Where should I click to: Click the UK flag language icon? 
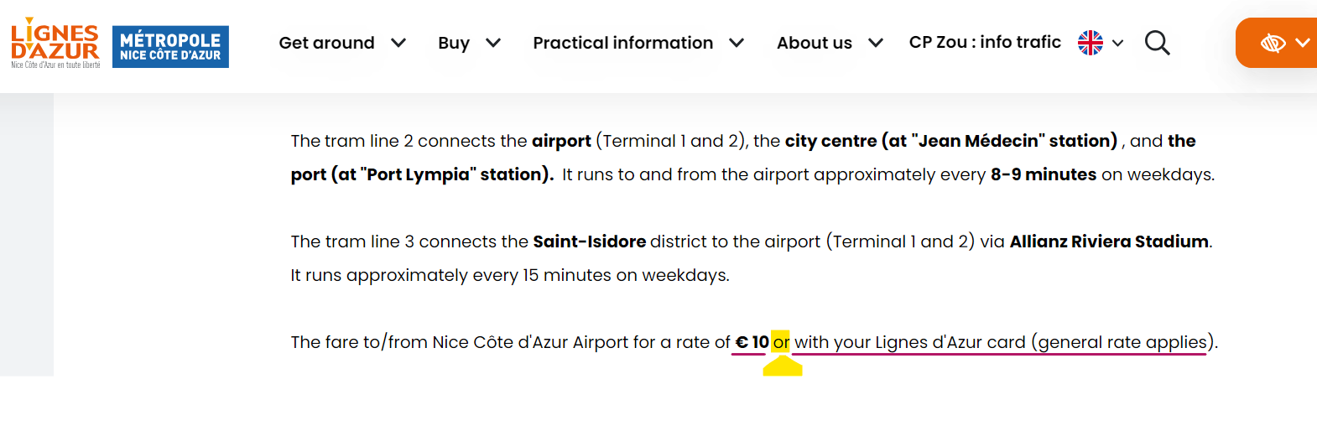pyautogui.click(x=1091, y=43)
